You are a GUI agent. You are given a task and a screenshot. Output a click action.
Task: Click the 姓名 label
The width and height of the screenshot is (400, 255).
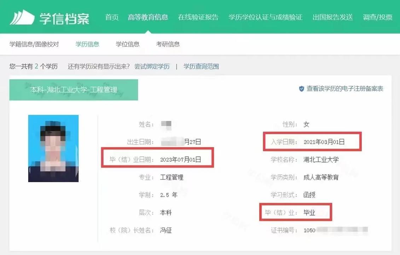tap(146, 124)
